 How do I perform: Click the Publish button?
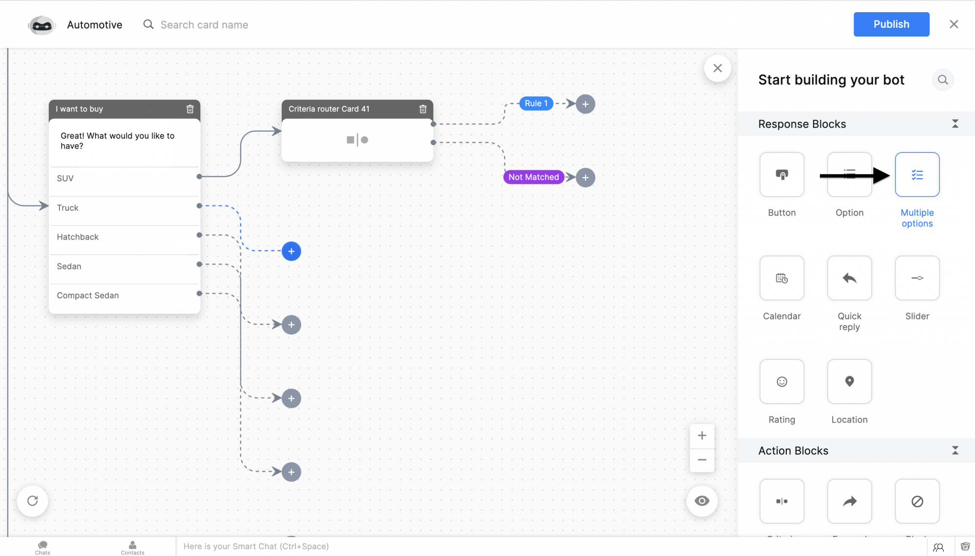891,24
